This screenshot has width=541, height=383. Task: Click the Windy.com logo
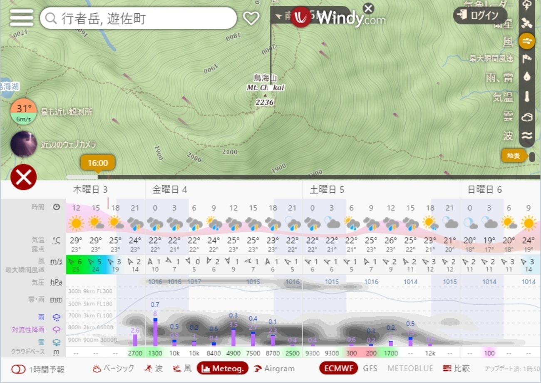click(338, 18)
